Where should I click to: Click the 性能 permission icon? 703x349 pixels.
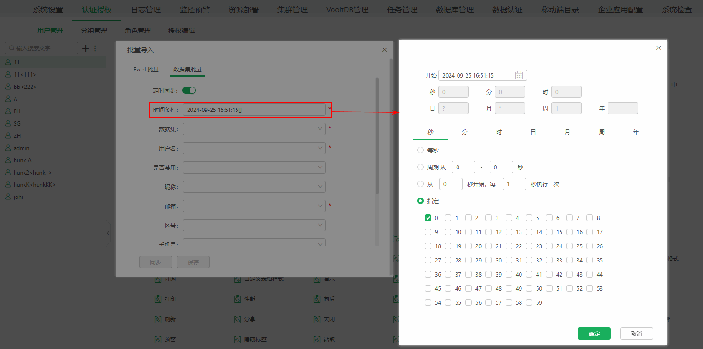[x=238, y=299]
